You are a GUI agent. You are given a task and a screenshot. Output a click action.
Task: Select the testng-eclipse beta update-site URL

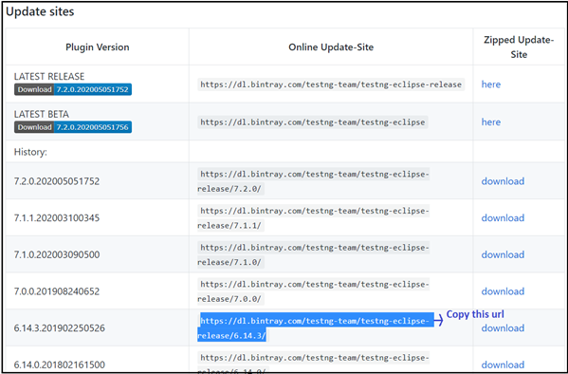(312, 122)
